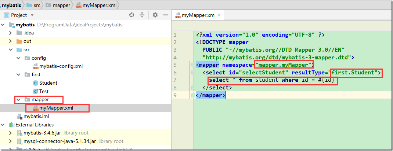The height and width of the screenshot is (151, 393).
Task: Click the locate/scroll-from-source target icon
Action: pos(131,15)
